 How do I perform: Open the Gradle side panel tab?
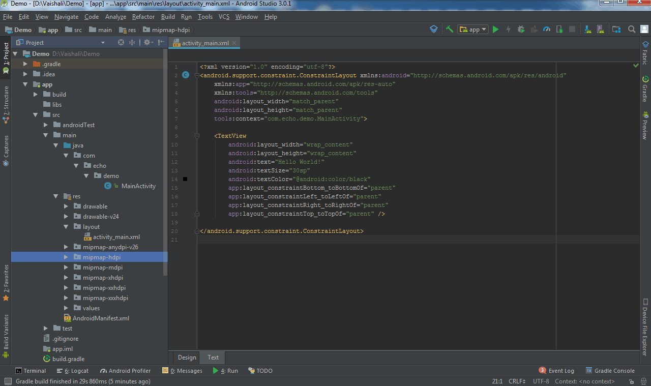point(645,89)
